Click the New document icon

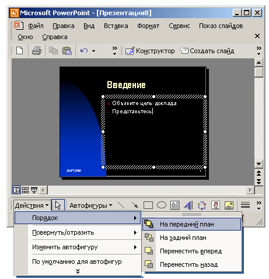point(19,51)
